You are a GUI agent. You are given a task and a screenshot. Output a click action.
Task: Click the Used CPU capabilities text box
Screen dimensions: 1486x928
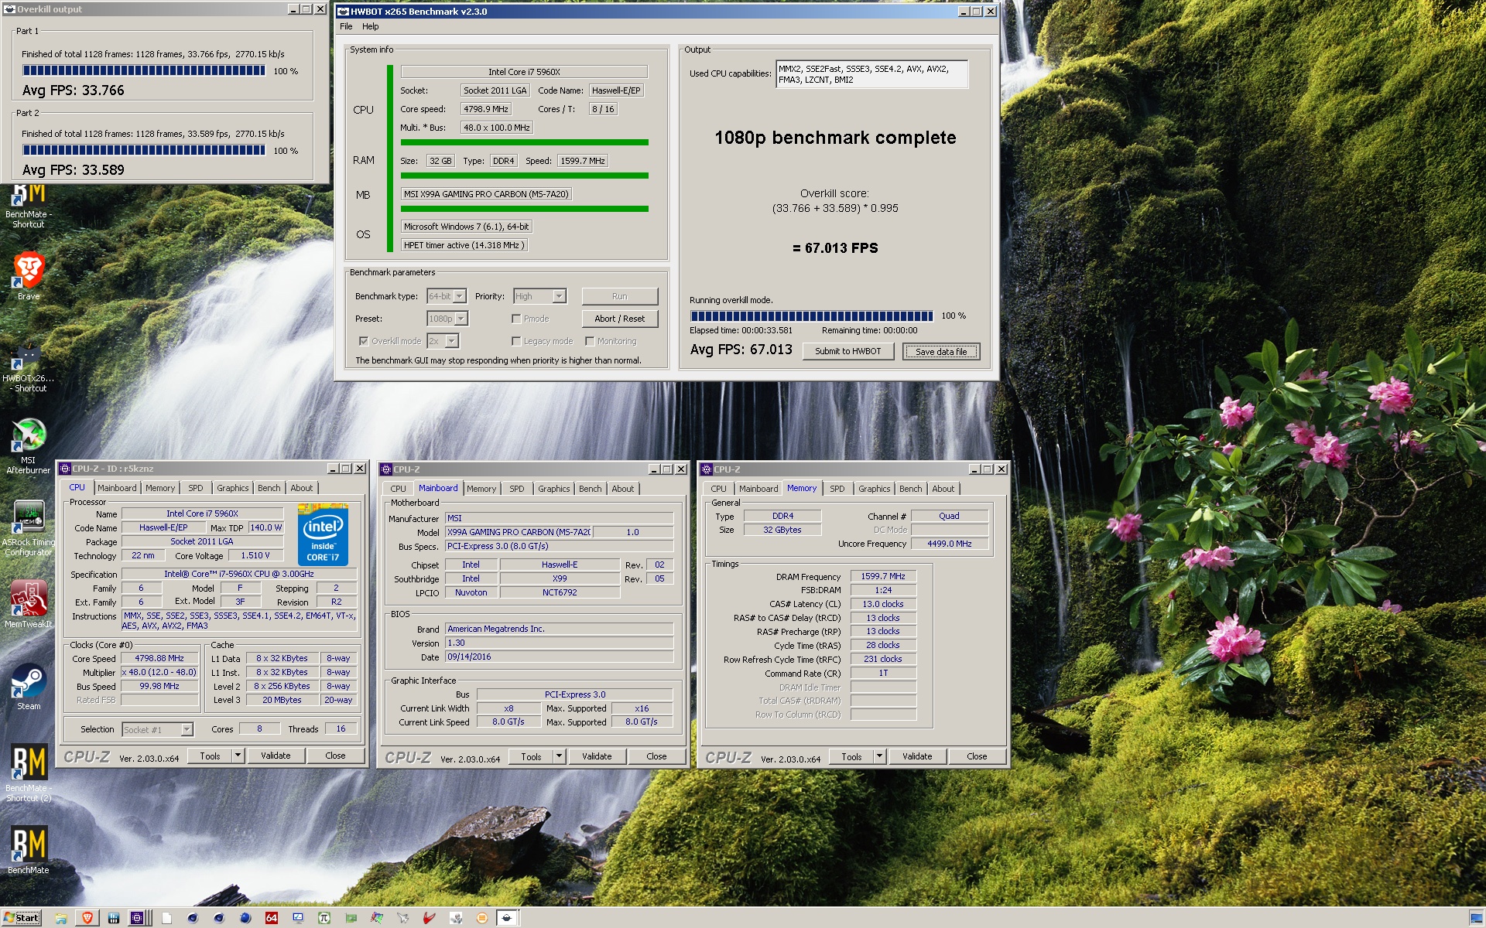871,74
